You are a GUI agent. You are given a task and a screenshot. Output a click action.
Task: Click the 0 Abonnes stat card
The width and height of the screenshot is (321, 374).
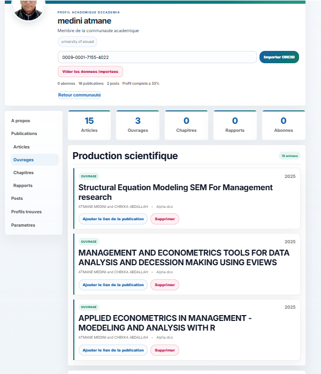tap(284, 125)
